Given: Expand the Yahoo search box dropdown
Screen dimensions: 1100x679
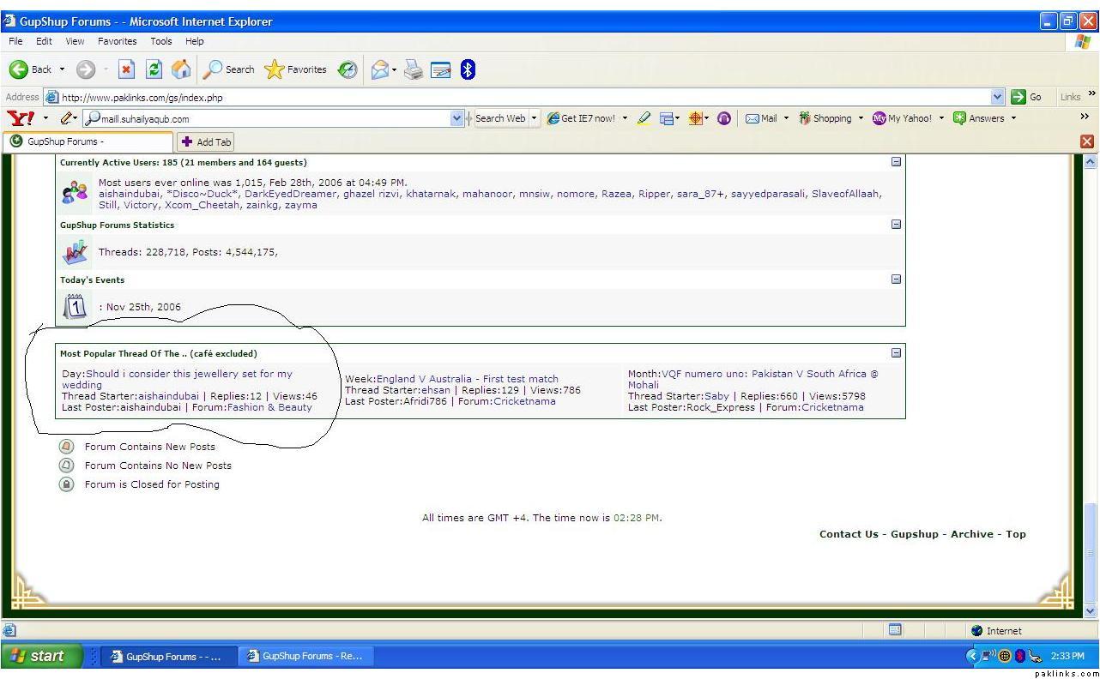Looking at the screenshot, I should click(x=456, y=119).
